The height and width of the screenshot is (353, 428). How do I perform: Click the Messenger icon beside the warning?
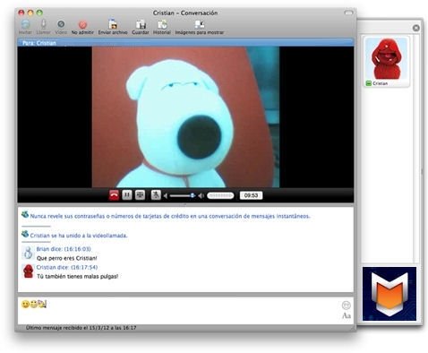pyautogui.click(x=25, y=214)
